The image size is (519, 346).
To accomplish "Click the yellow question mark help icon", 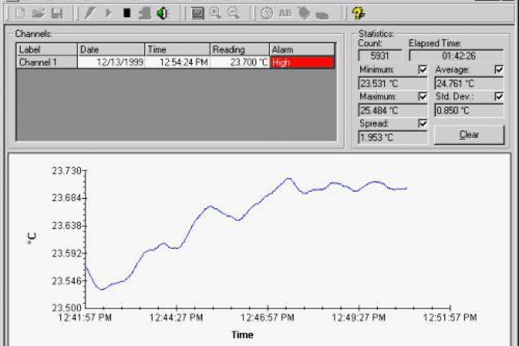I will (x=358, y=14).
